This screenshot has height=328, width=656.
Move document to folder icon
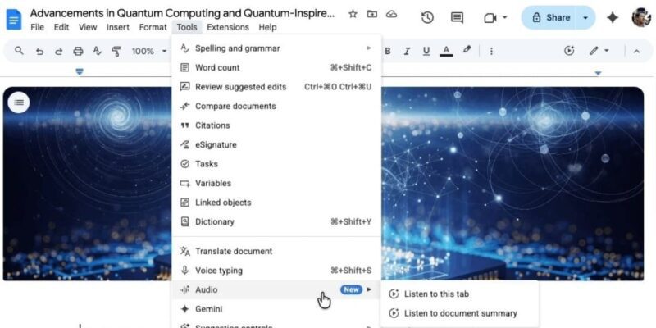pos(372,14)
